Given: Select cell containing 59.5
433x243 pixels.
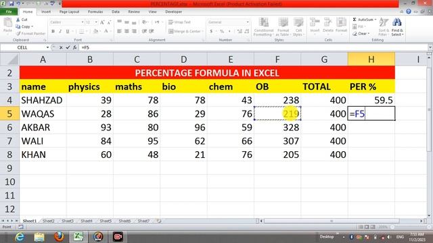Looking at the screenshot, I should 371,100.
